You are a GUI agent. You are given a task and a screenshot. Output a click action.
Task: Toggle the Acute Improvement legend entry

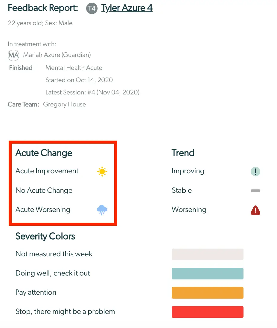point(47,171)
